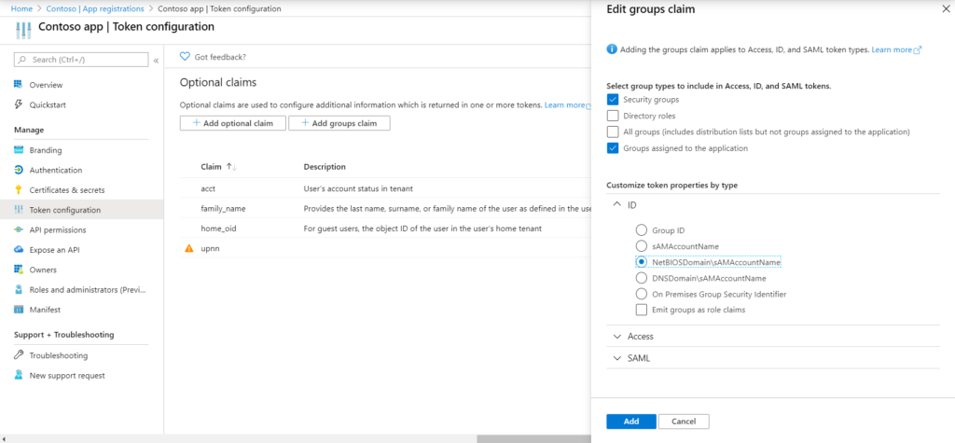Click the warning icon beside upnn
The height and width of the screenshot is (443, 955).
(189, 249)
